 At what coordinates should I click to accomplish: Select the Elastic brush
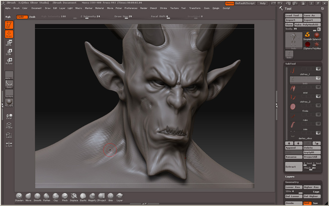(83, 197)
